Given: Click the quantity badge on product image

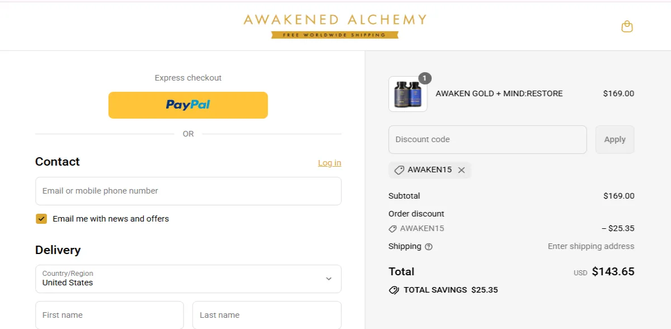Looking at the screenshot, I should (x=426, y=77).
